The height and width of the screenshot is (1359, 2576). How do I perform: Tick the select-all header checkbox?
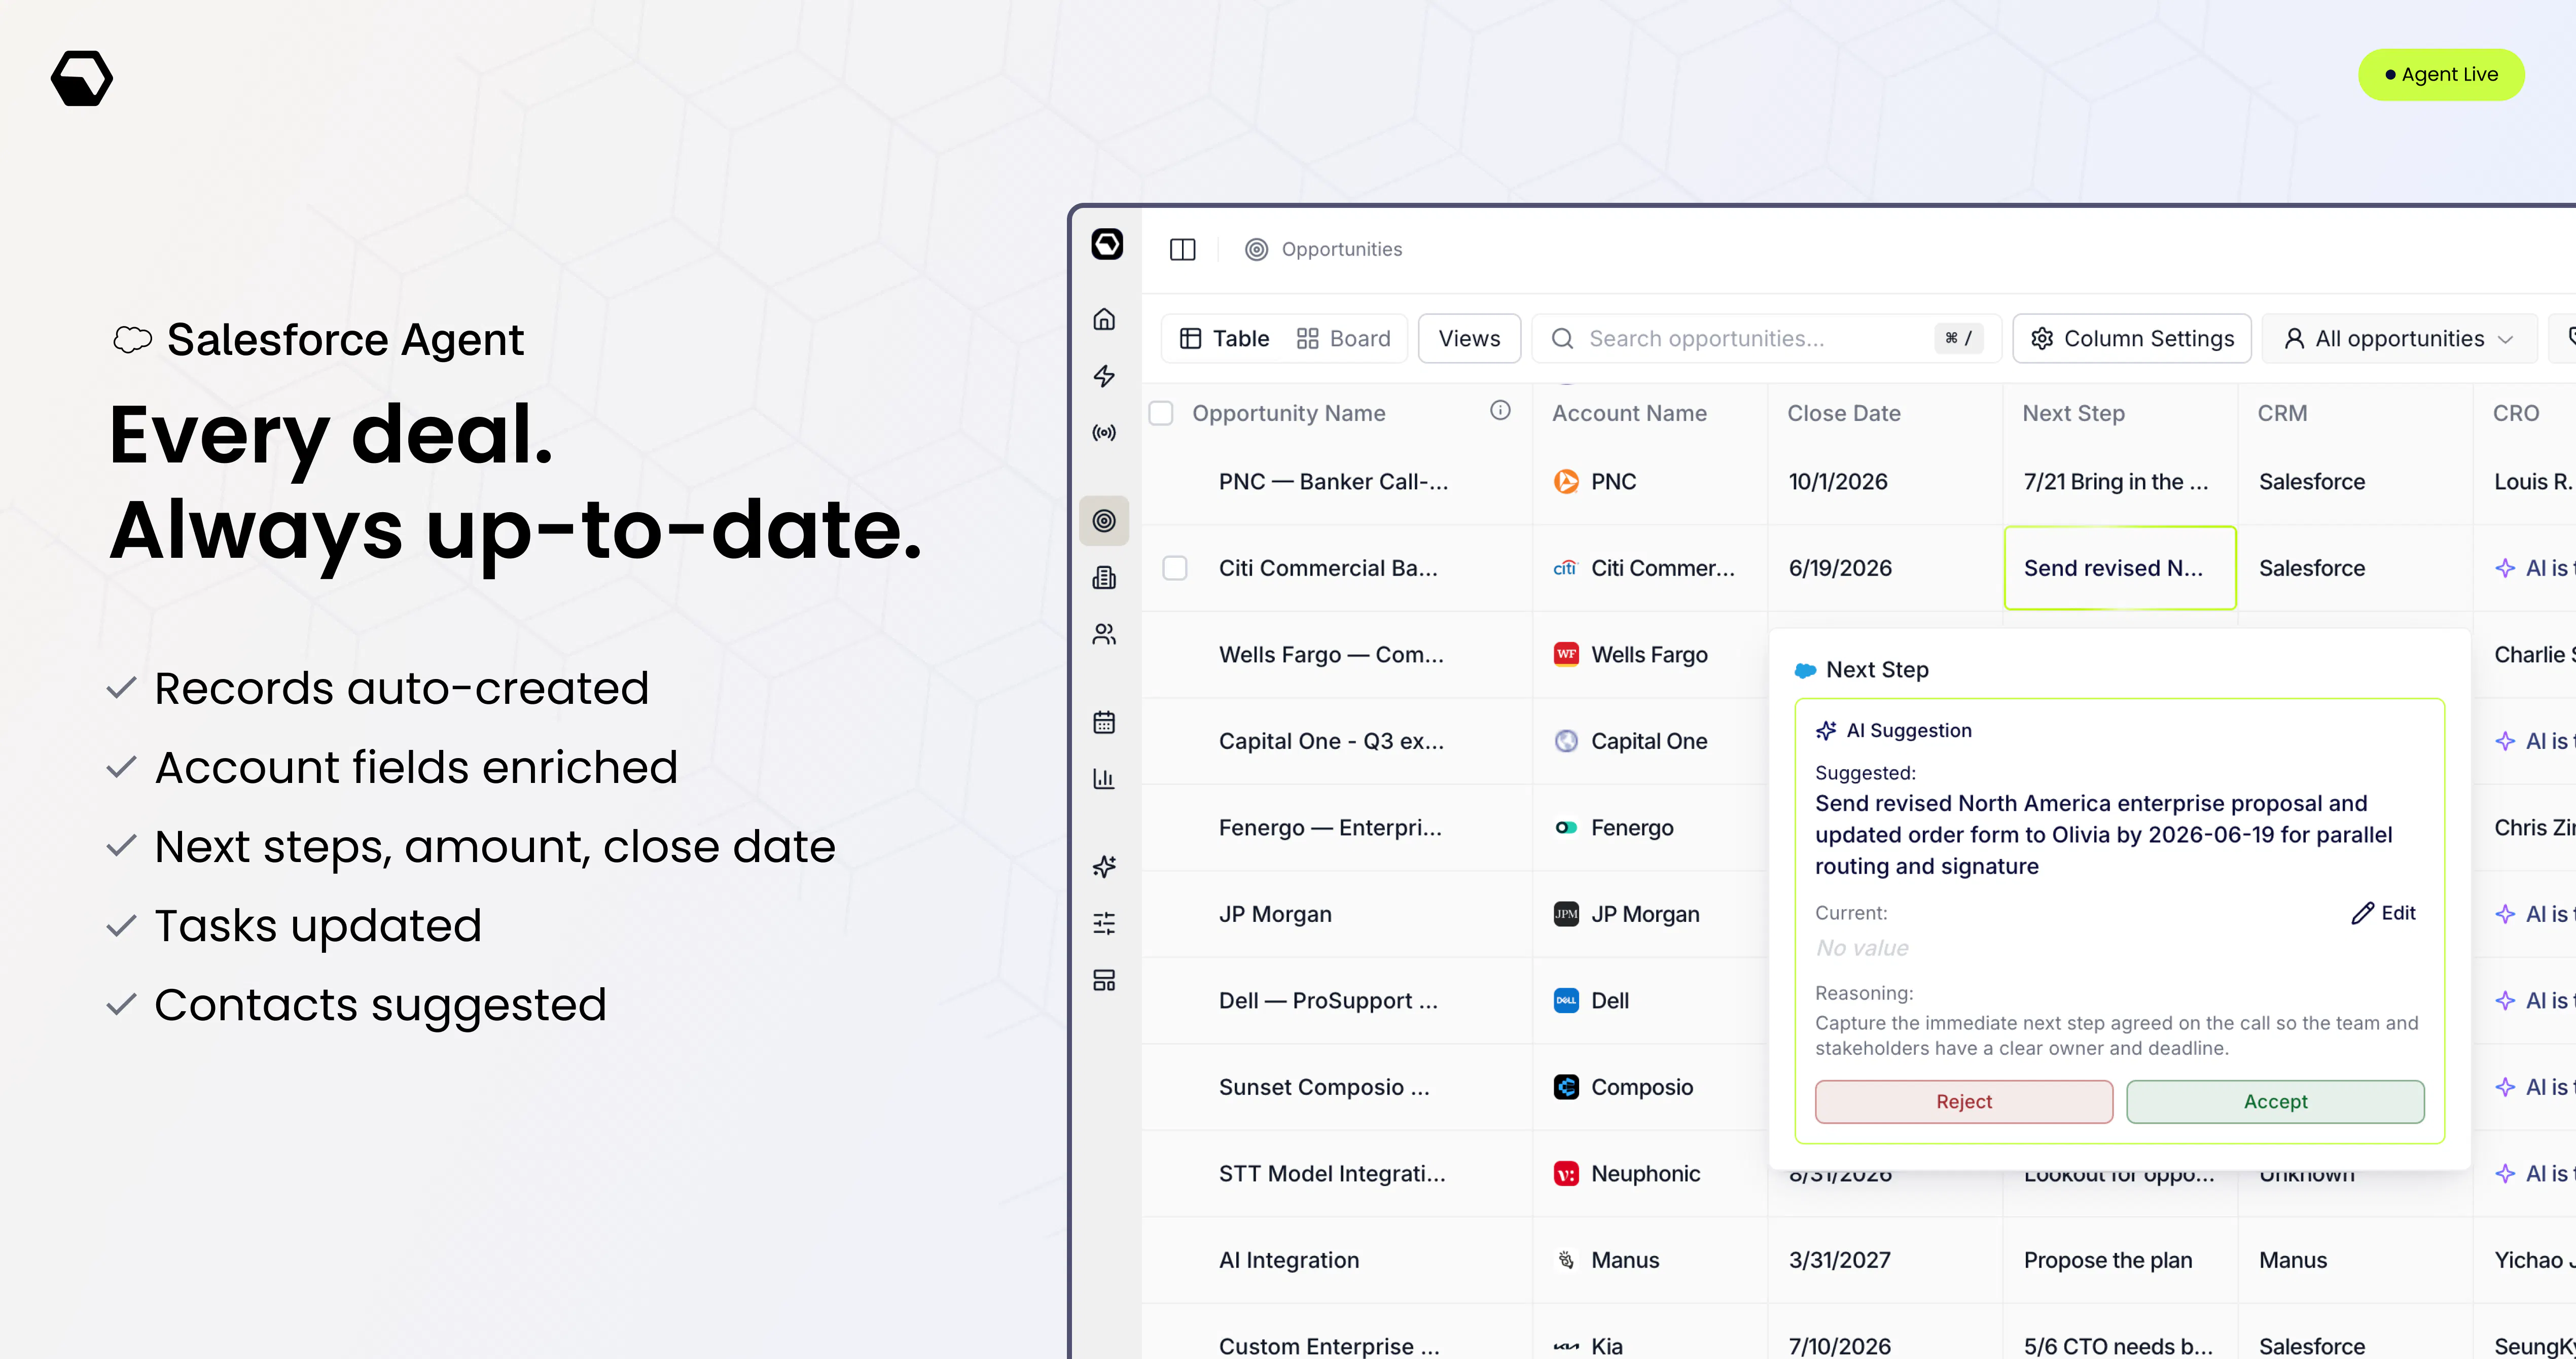1161,413
